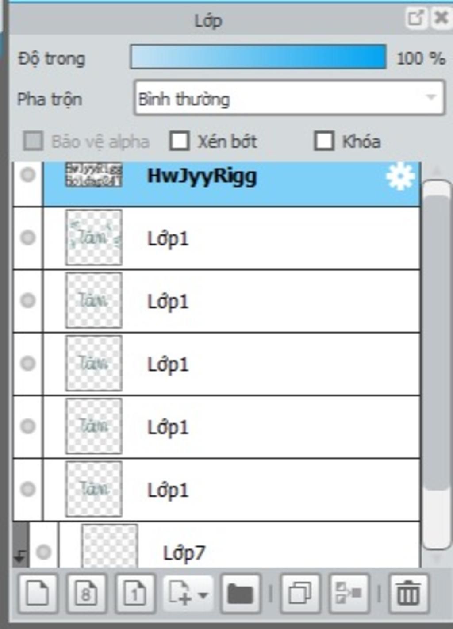The width and height of the screenshot is (453, 629).
Task: Duplicate the selected layer
Action: [x=300, y=593]
